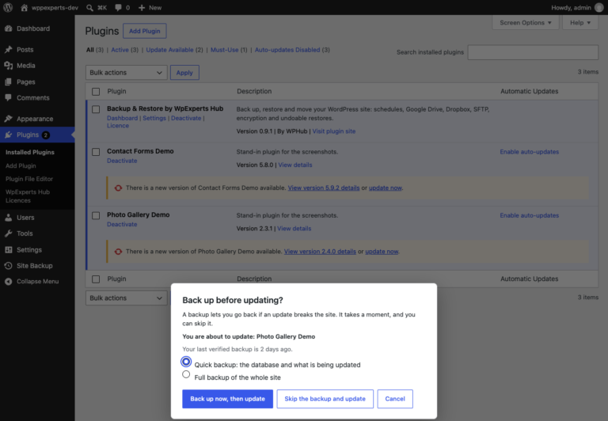Open Add Plugin submenu item in sidebar
608x421 pixels.
pyautogui.click(x=21, y=165)
